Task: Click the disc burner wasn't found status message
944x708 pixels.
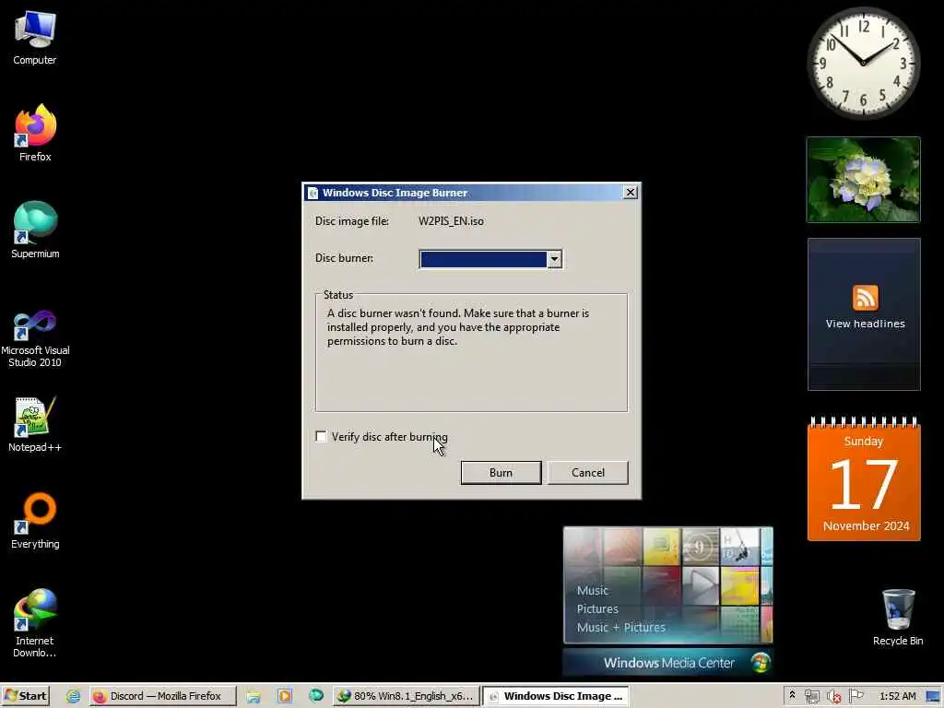Action: 458,327
